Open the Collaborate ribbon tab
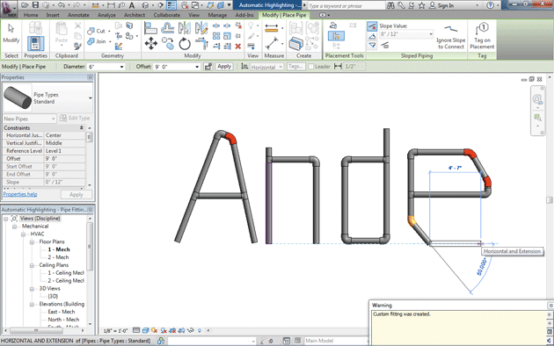 tap(167, 15)
